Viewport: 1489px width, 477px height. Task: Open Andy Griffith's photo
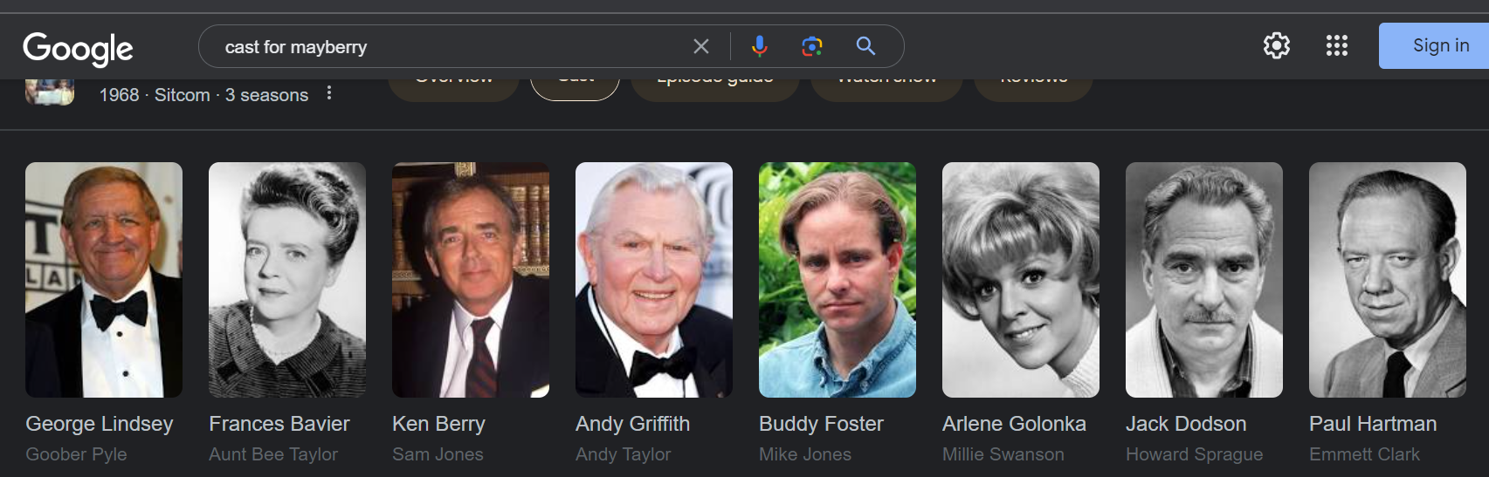point(654,280)
